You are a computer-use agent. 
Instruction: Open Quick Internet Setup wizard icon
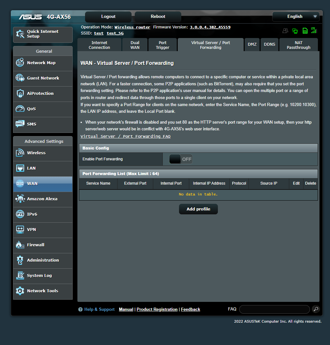20,34
